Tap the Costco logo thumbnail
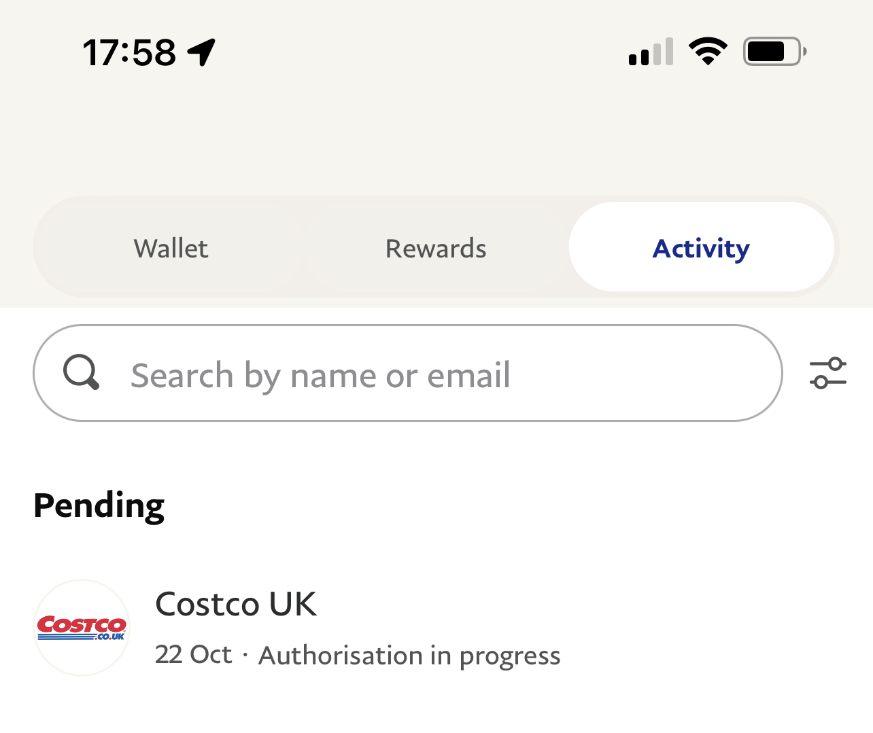This screenshot has height=733, width=873. coord(82,627)
